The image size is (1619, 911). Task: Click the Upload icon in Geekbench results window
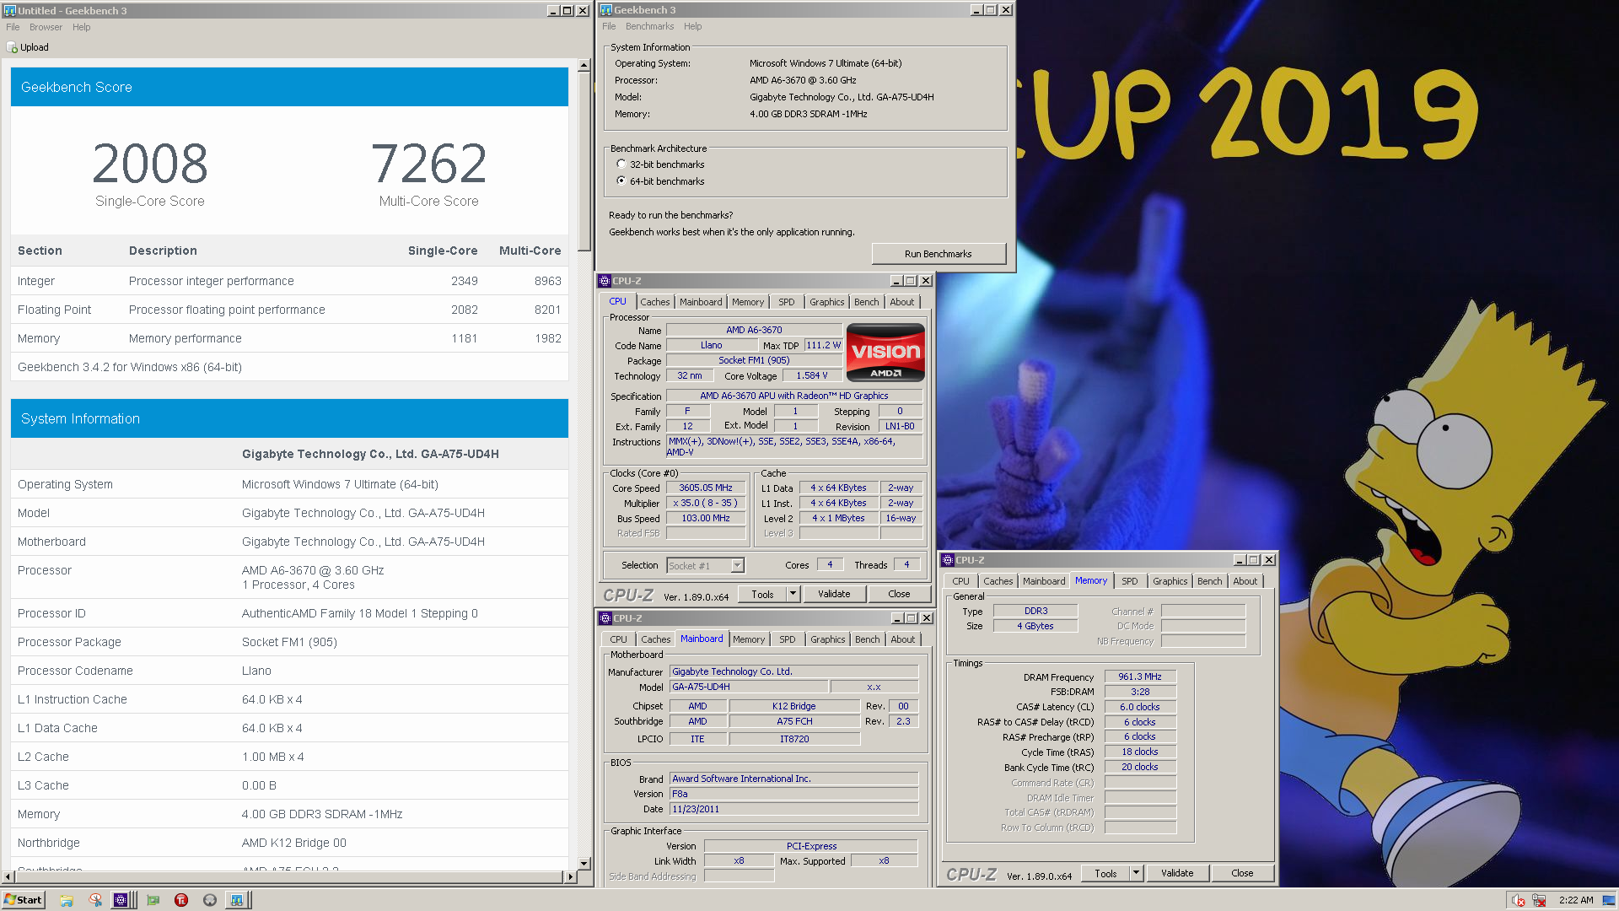coord(12,48)
